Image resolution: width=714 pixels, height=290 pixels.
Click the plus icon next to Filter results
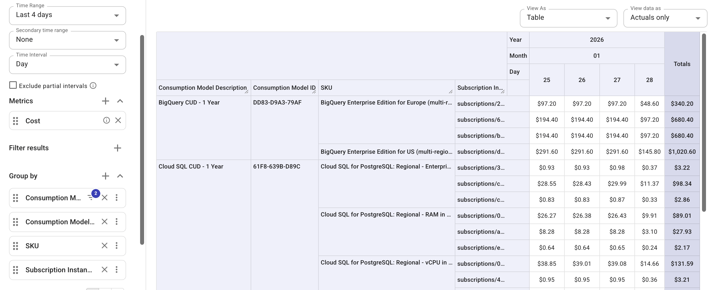coord(118,148)
